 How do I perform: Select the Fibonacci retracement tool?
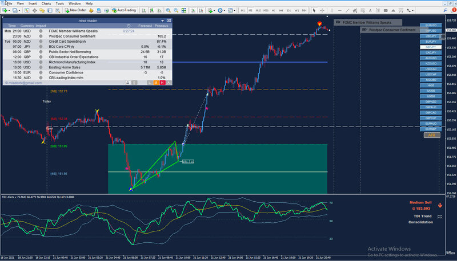363,10
